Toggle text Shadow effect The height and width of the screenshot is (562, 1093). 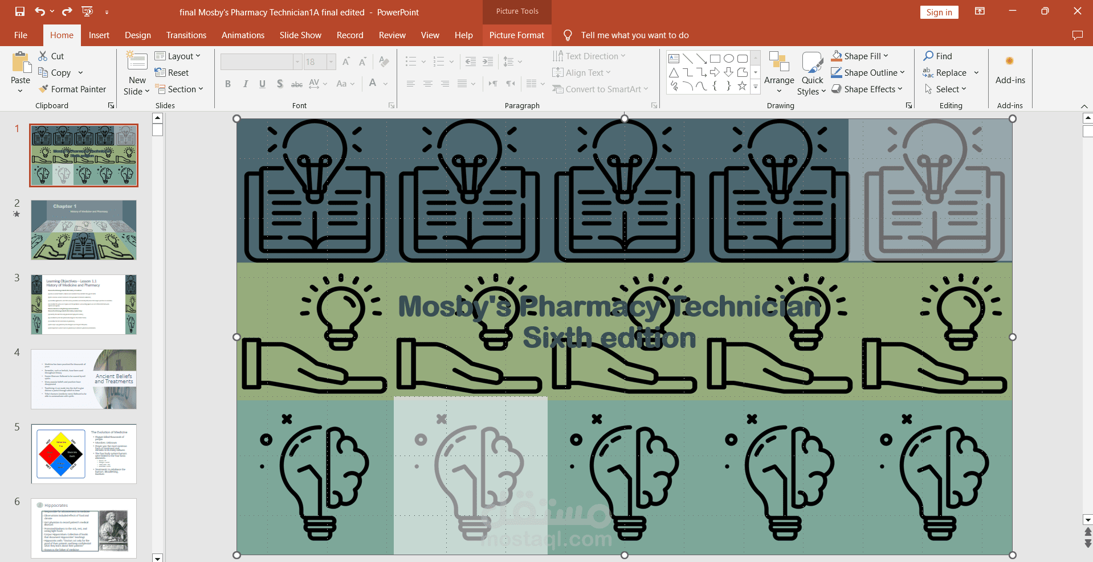280,84
